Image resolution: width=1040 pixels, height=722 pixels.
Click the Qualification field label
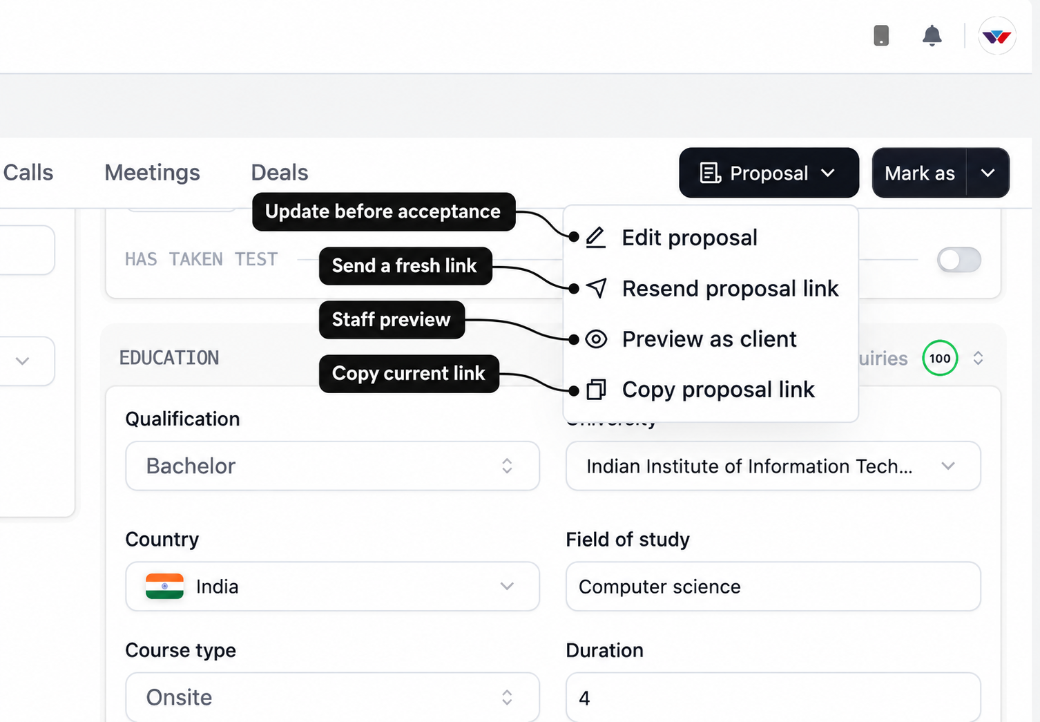pos(182,419)
